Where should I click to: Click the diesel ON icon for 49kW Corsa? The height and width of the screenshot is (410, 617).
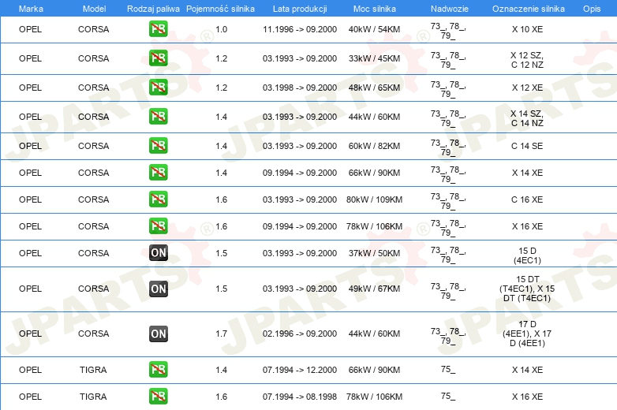tap(158, 289)
